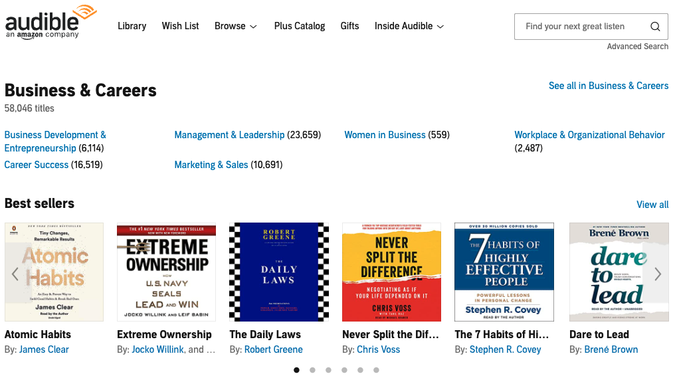Image resolution: width=675 pixels, height=382 pixels.
Task: Click the Advanced Search link
Action: click(x=637, y=47)
